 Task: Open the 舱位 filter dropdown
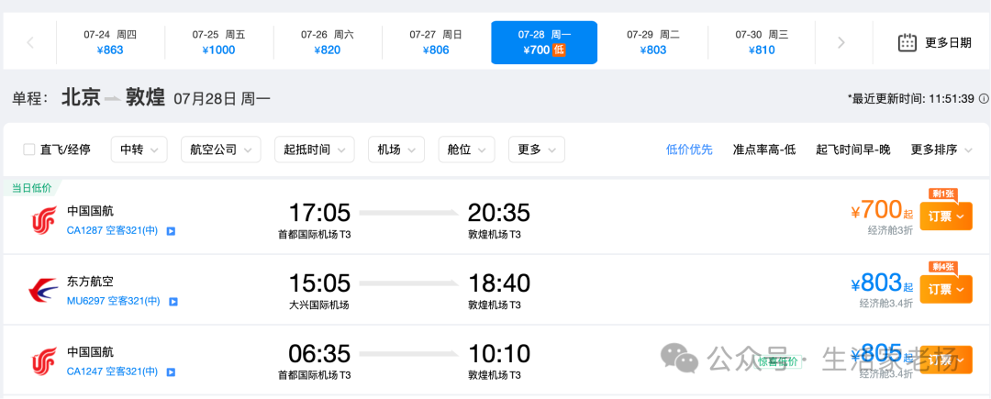click(466, 150)
